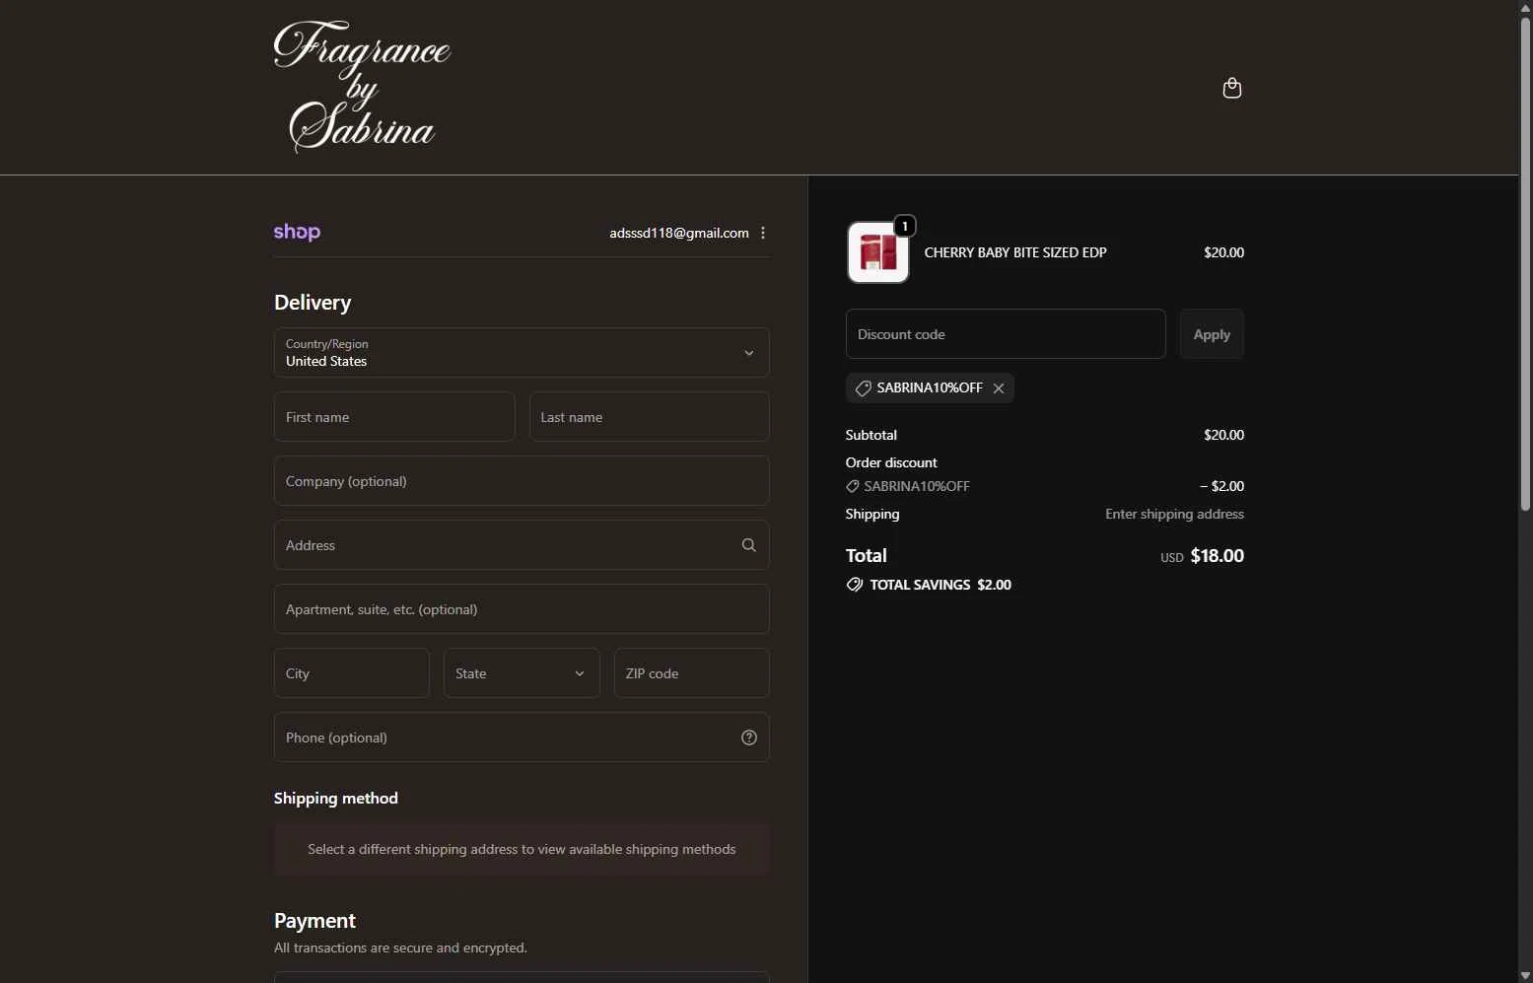Click the Shop Pay logo
The width and height of the screenshot is (1533, 983).
click(297, 232)
